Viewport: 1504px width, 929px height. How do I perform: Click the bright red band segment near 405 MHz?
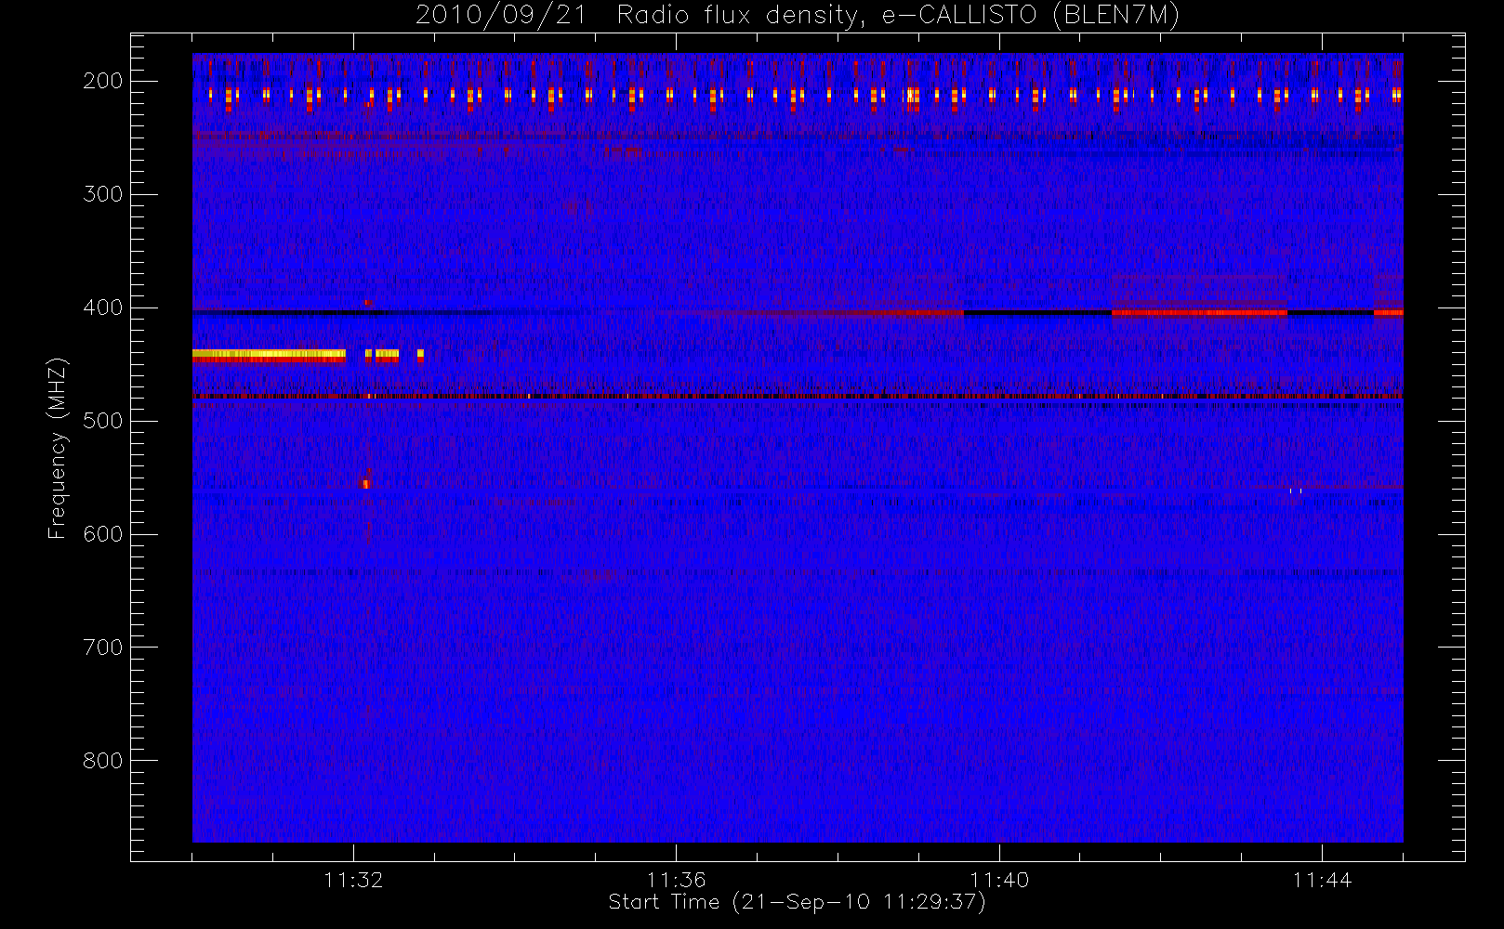click(1199, 313)
